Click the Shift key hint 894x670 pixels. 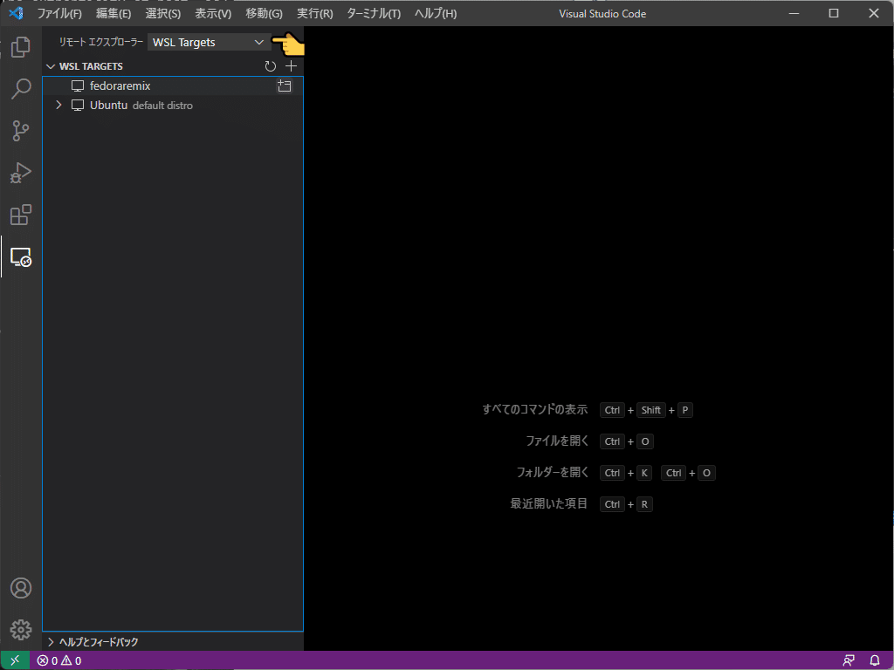click(x=650, y=410)
